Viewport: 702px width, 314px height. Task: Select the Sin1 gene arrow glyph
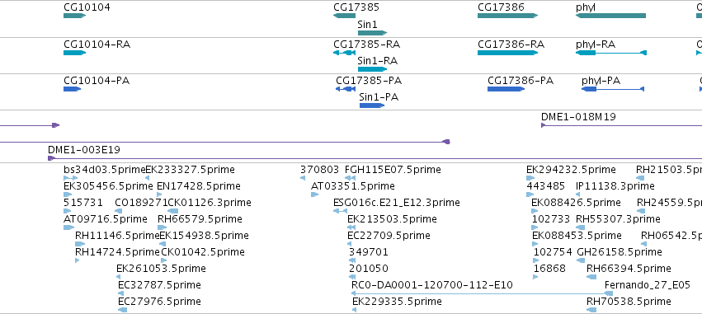click(372, 33)
